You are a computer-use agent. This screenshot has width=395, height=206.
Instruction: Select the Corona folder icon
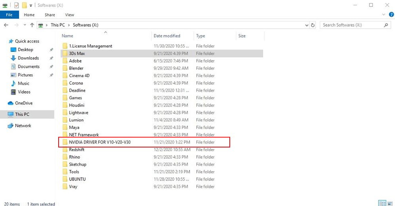[x=65, y=83]
